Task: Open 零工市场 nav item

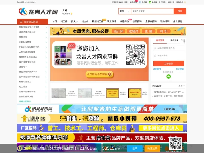Action: (x=112, y=22)
